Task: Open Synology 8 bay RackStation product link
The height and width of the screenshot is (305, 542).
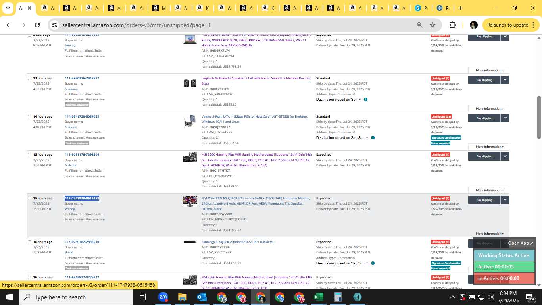Action: click(237, 242)
